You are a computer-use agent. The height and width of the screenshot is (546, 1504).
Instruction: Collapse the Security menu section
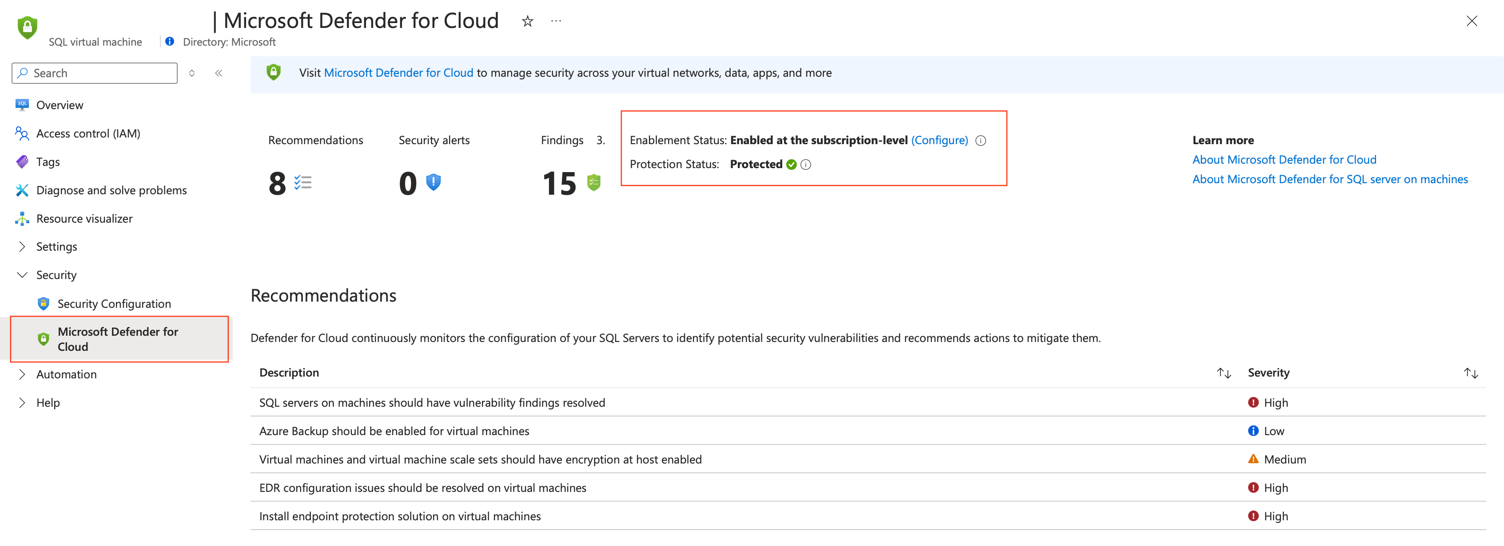click(x=22, y=275)
